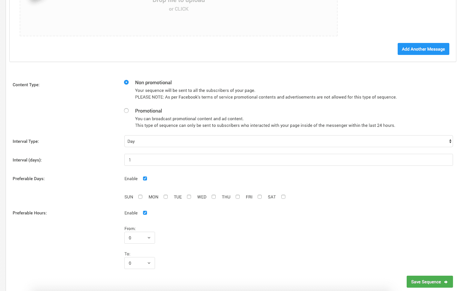Viewport: 459px width, 291px height.
Task: Check the FRI day checkbox
Action: (x=260, y=197)
